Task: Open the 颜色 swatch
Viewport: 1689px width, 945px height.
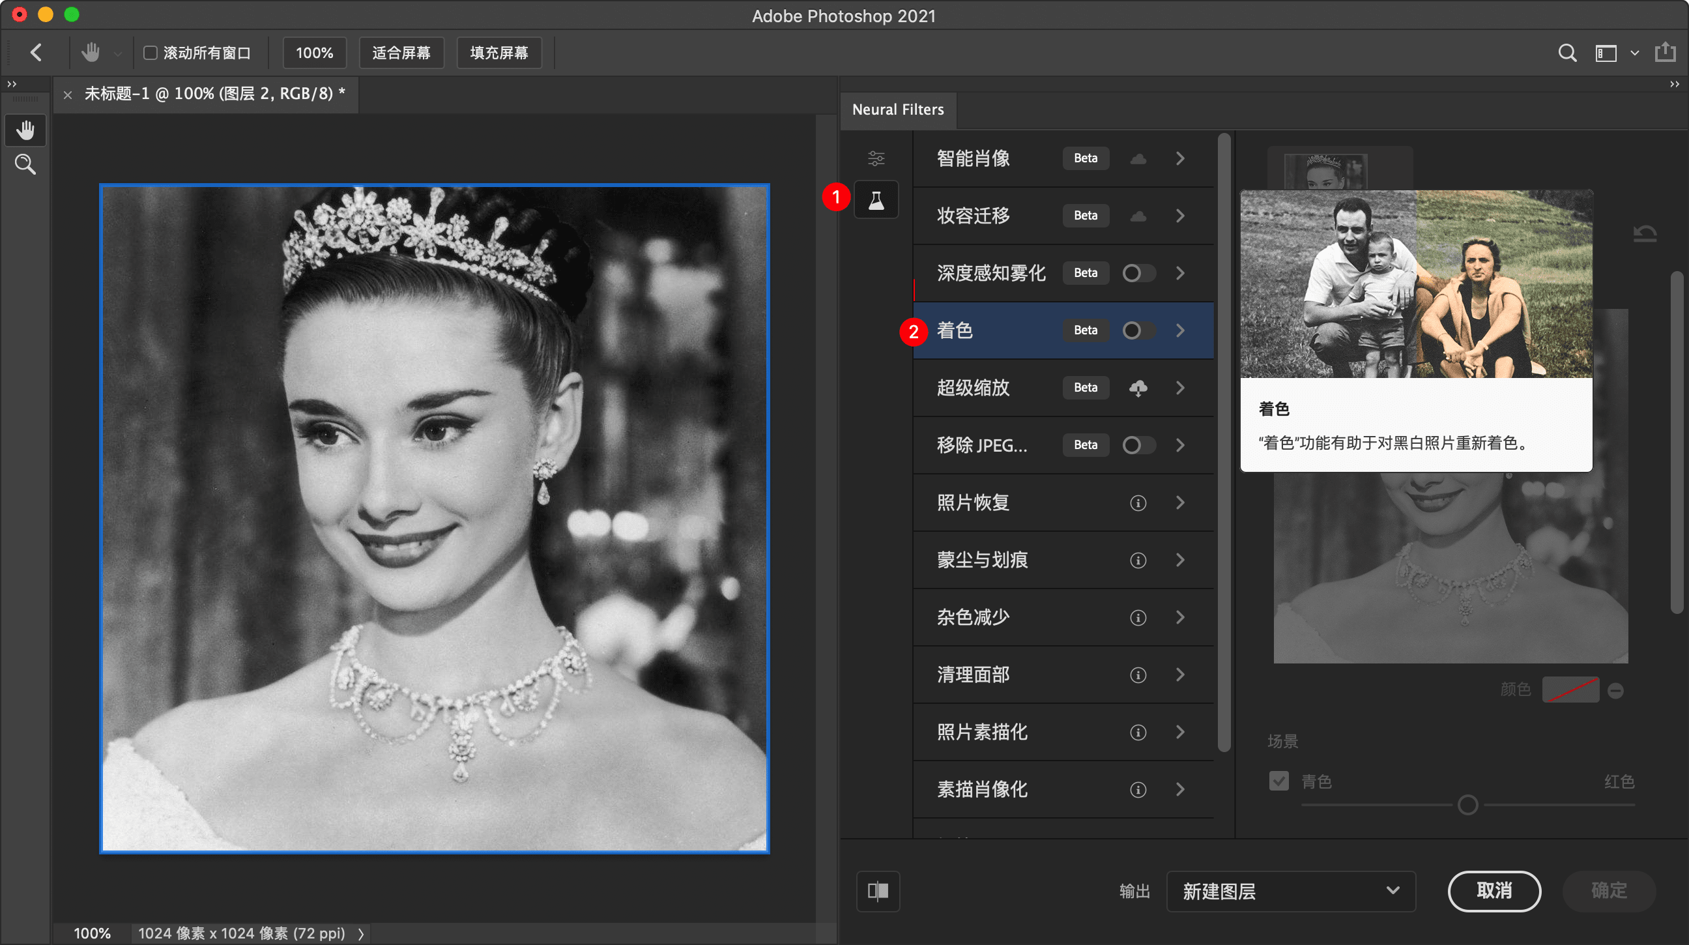Action: 1570,690
